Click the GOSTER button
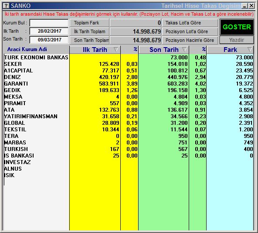258x233 pixels. point(237,27)
